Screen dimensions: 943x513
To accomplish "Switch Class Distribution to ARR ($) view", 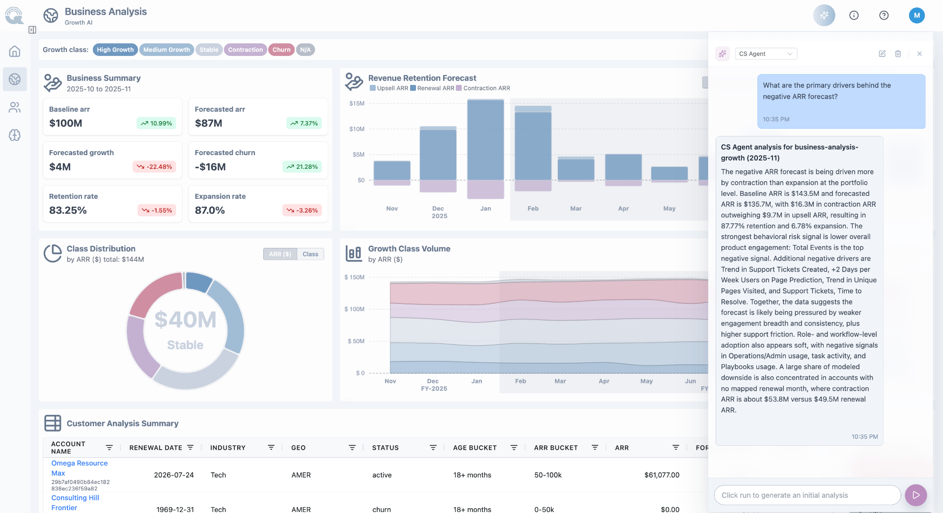I will coord(280,254).
